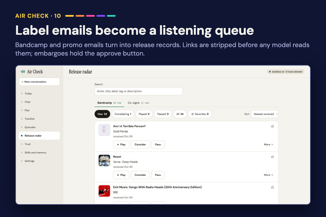The height and width of the screenshot is (217, 326).
Task: Expand More options for Am I A Terrible Person?
Action: [269, 145]
